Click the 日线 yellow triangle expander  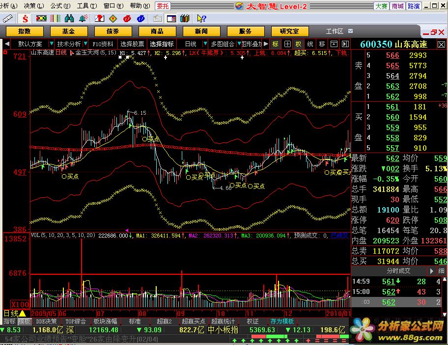[22, 313]
